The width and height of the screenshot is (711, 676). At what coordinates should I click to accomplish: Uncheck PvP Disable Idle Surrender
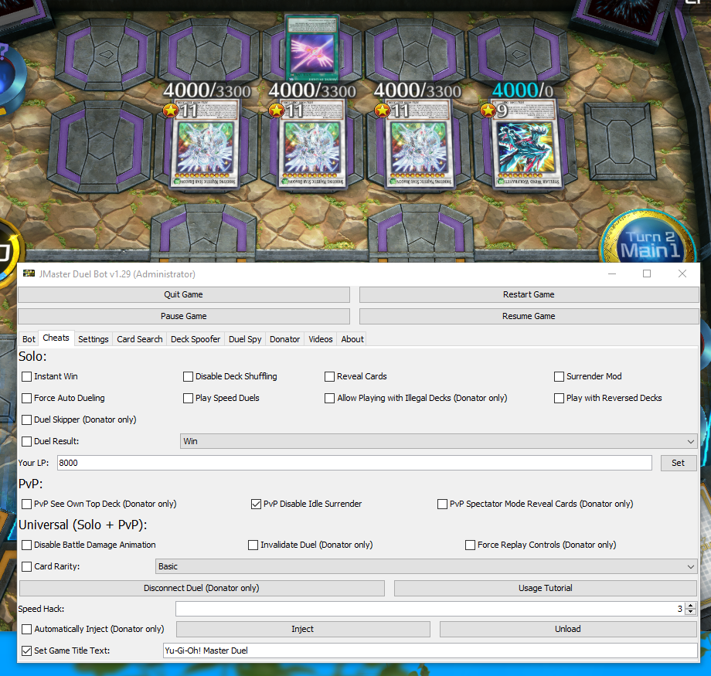click(x=257, y=504)
